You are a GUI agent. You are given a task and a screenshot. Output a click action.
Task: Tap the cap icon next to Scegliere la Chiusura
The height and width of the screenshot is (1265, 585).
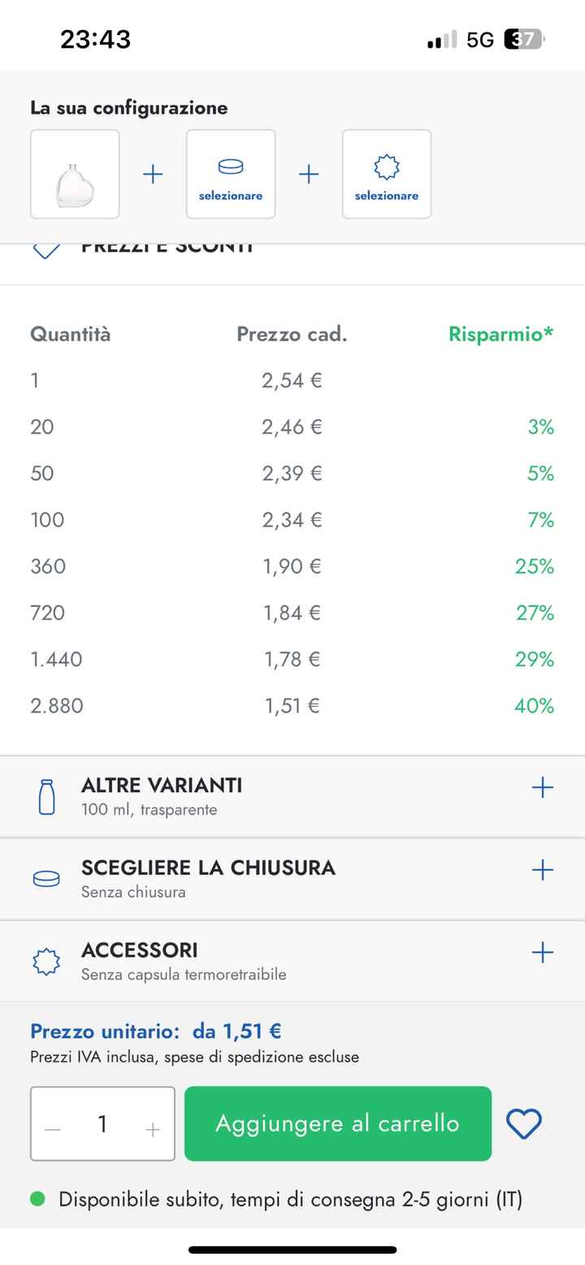click(x=46, y=878)
